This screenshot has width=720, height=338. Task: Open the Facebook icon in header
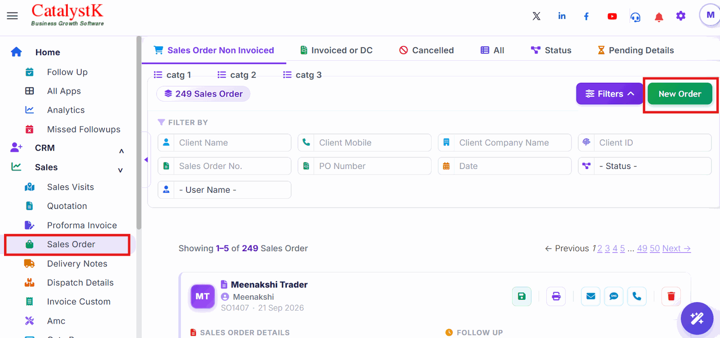586,16
